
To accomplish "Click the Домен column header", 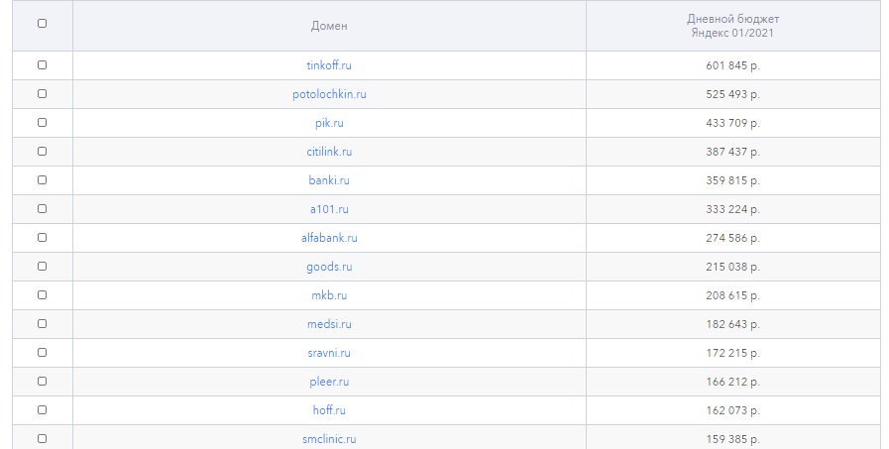I will [x=329, y=26].
